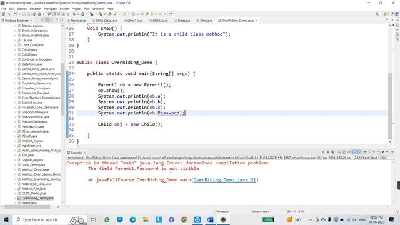Open the Run button dropdown arrow
The image size is (400, 225).
tap(87, 14)
